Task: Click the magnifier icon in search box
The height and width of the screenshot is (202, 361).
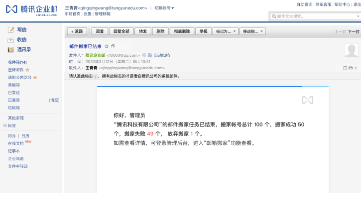Action: pyautogui.click(x=274, y=16)
